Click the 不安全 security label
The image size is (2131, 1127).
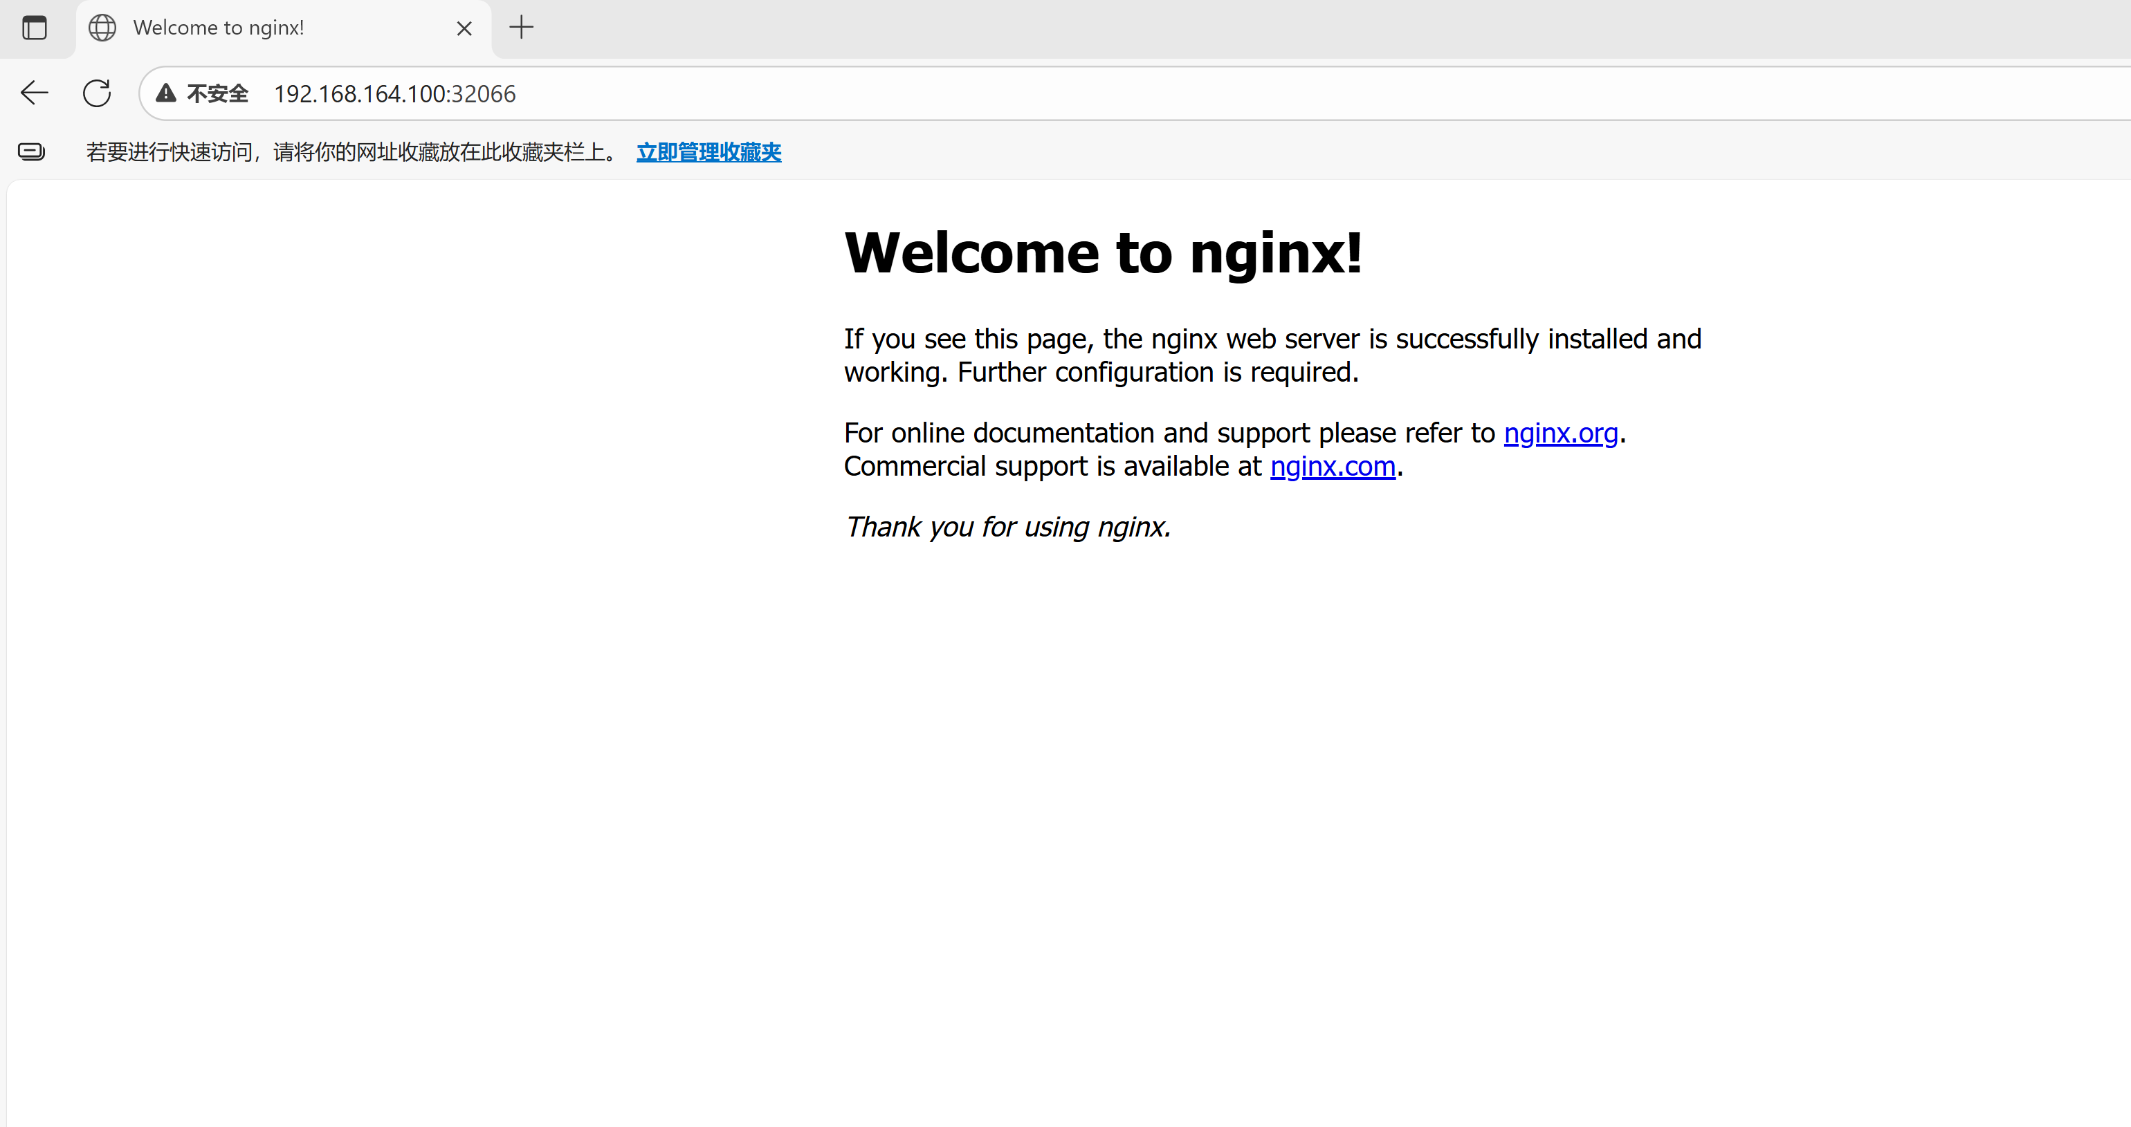217,93
